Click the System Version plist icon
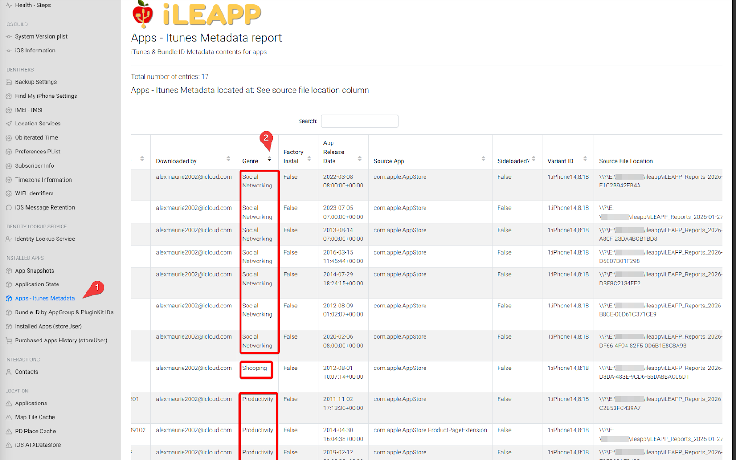Image resolution: width=736 pixels, height=460 pixels. (9, 37)
